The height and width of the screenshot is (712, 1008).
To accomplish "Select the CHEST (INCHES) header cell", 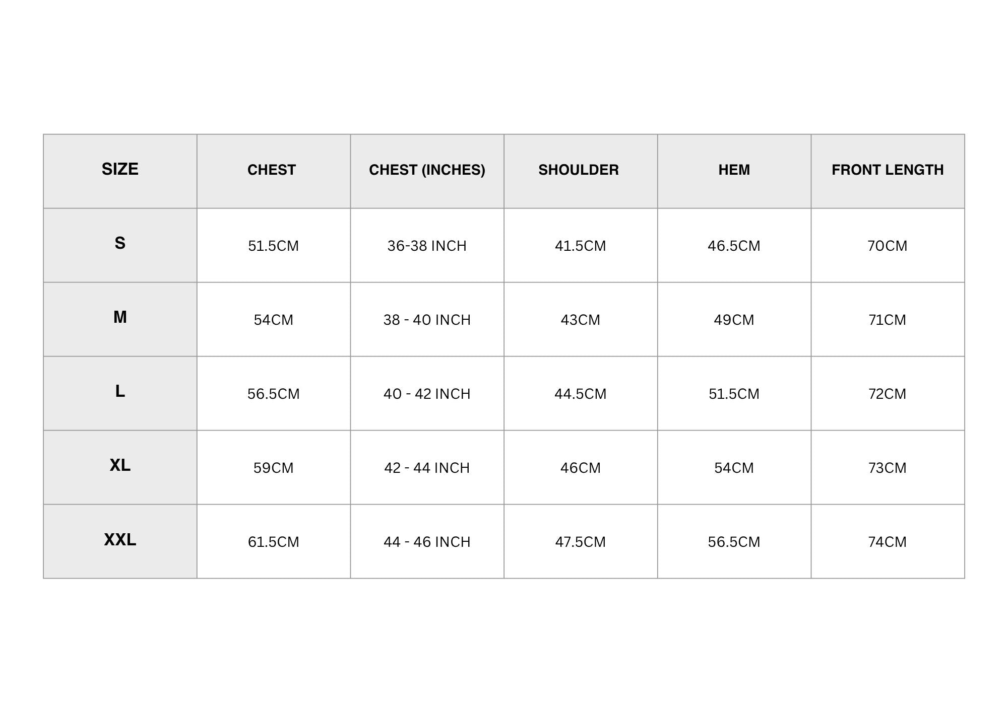I will pyautogui.click(x=427, y=170).
